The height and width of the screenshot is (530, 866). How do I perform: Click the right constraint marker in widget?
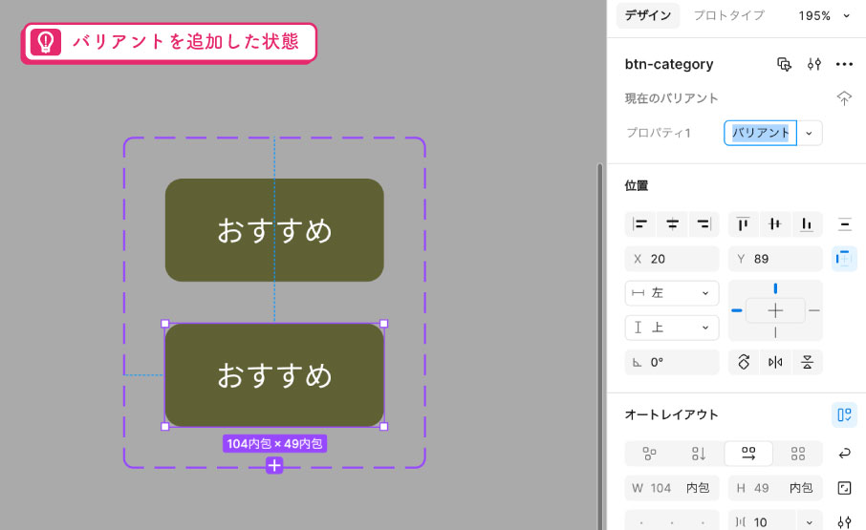tap(813, 311)
